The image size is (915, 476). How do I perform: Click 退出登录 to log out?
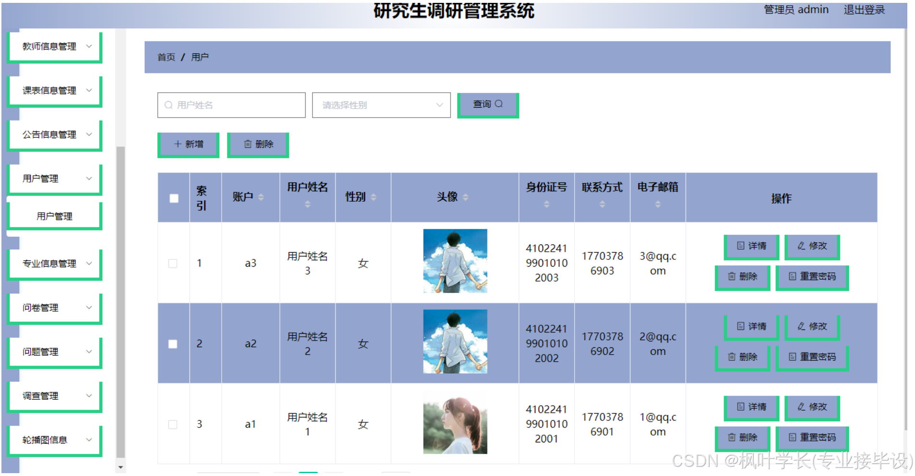click(x=864, y=10)
